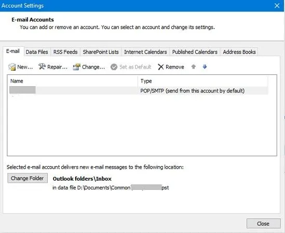Click the Type column header
Image resolution: width=285 pixels, height=233 pixels.
(x=203, y=81)
